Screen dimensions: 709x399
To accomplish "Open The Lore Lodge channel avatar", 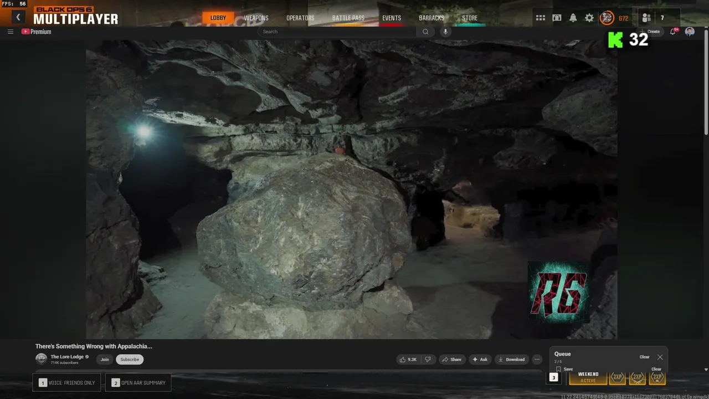I will click(x=41, y=359).
